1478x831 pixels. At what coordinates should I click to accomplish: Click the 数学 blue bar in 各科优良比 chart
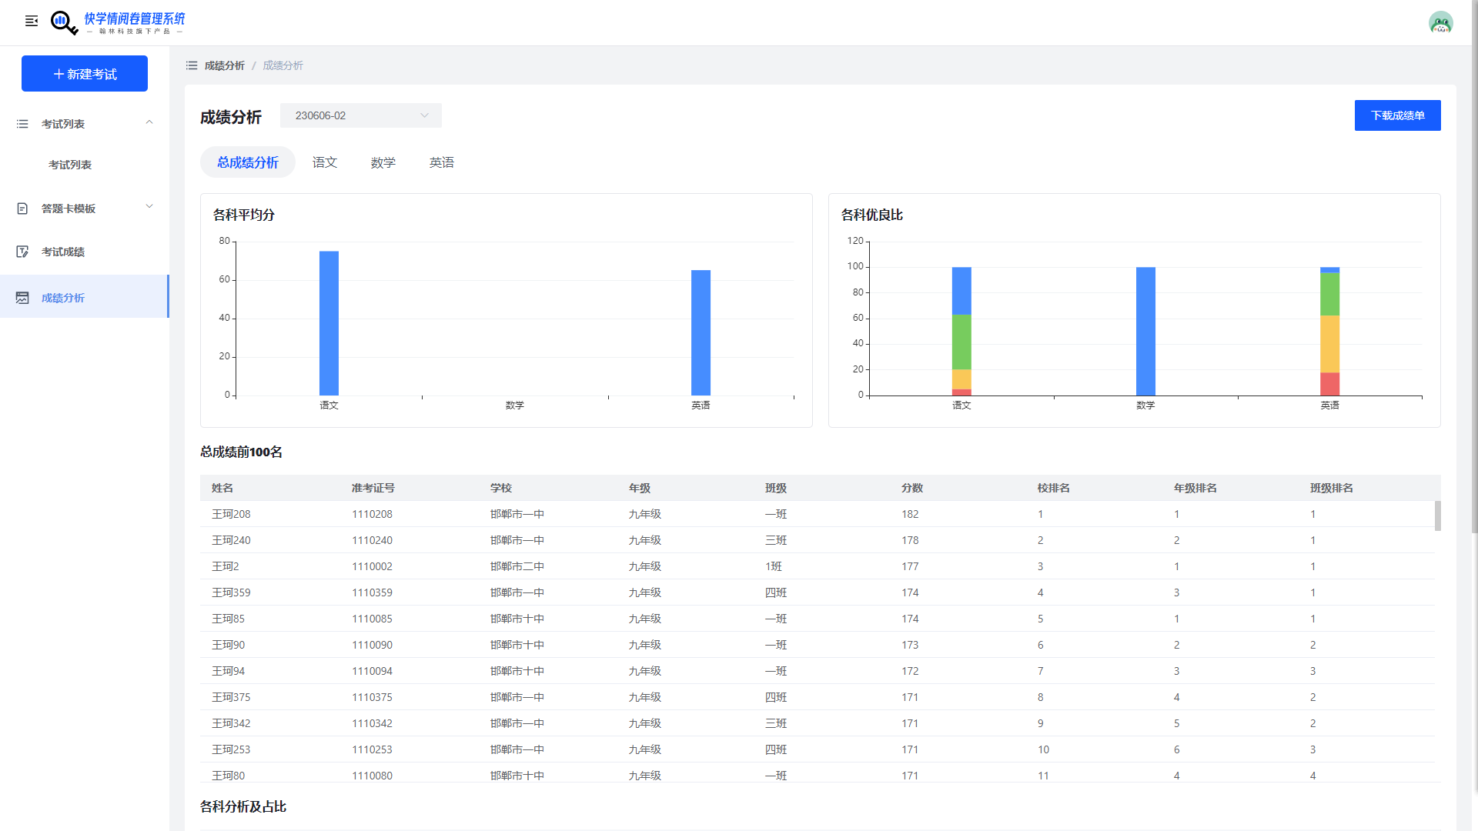1145,332
